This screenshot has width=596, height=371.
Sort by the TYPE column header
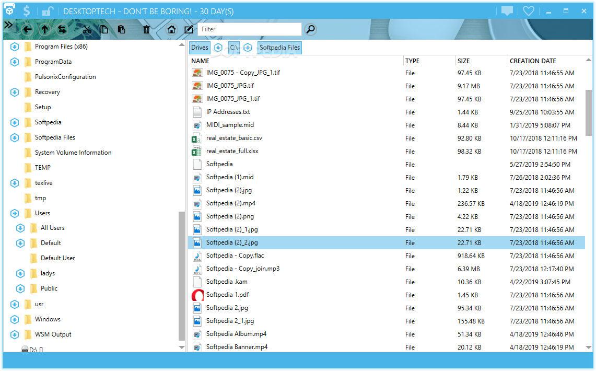tap(413, 61)
